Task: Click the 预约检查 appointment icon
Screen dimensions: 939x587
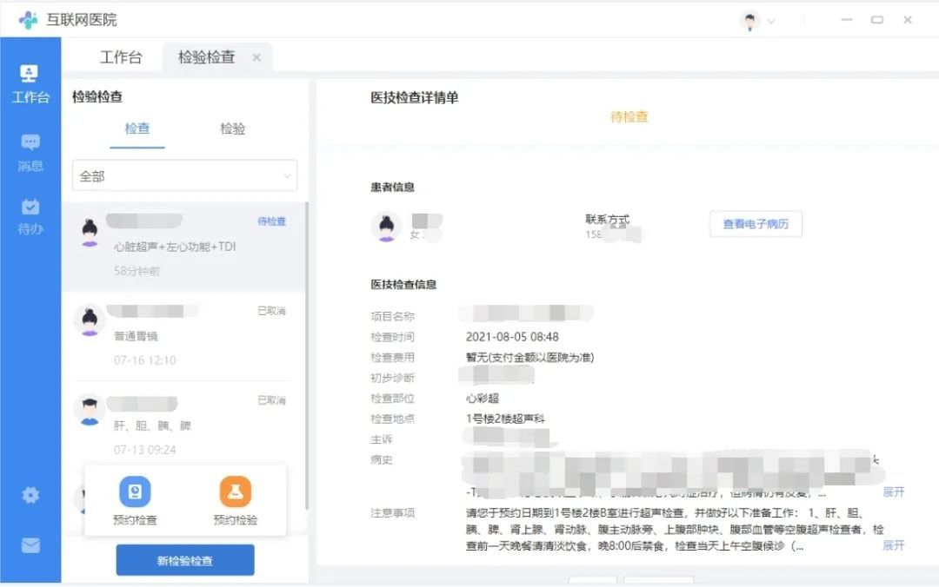Action: [x=135, y=492]
